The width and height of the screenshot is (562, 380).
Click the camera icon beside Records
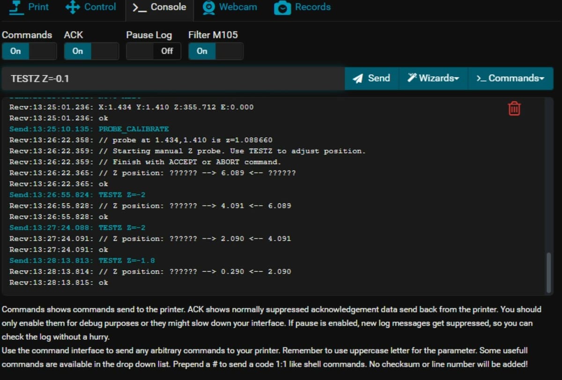[x=282, y=7]
